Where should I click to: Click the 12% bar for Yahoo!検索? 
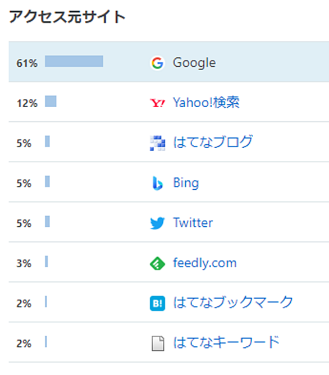[x=51, y=101]
